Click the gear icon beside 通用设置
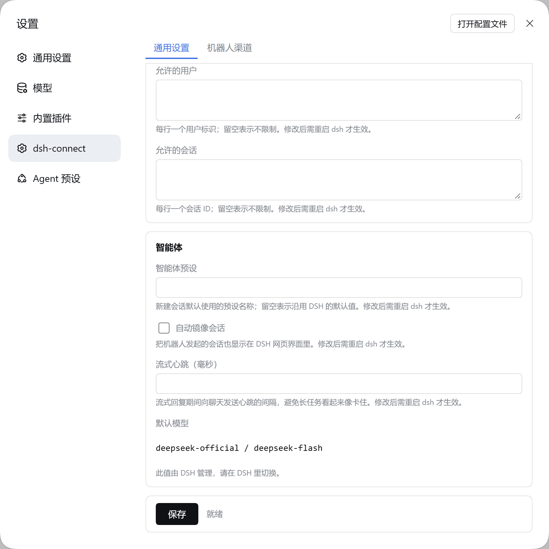The height and width of the screenshot is (549, 549). pyautogui.click(x=22, y=58)
